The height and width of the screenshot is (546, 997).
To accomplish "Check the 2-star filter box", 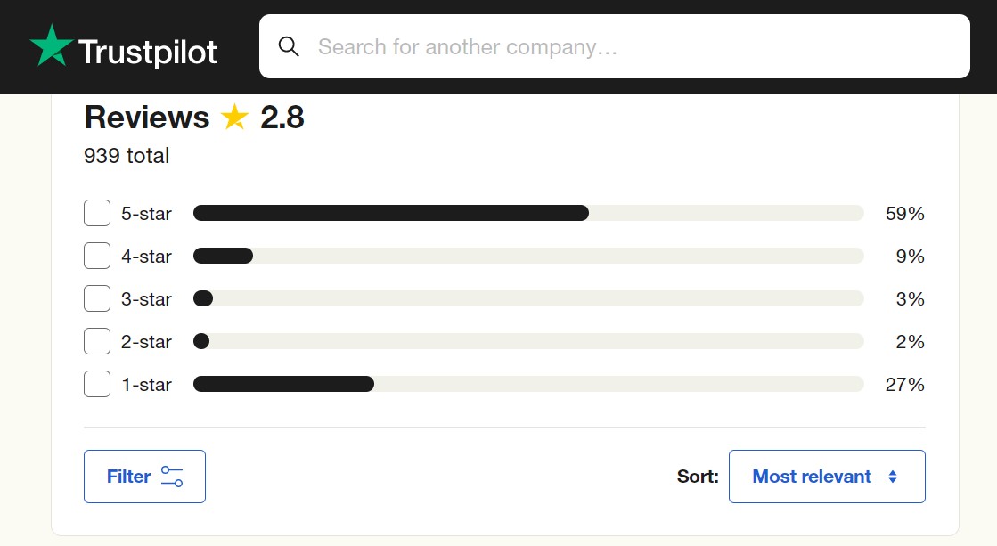I will tap(97, 341).
